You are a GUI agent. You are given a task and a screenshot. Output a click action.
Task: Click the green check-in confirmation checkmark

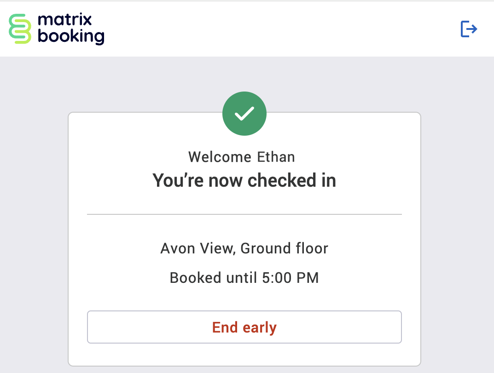(244, 113)
